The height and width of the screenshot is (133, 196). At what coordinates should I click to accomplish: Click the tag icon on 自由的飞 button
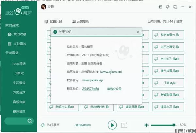[156, 59]
